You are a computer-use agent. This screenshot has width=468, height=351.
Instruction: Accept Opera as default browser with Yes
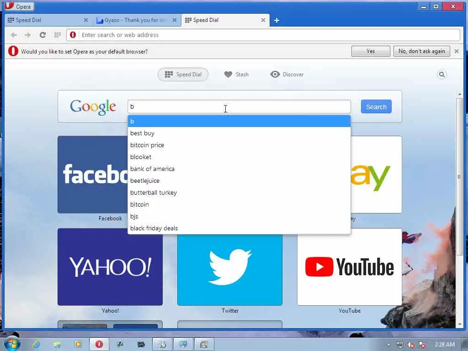(371, 51)
